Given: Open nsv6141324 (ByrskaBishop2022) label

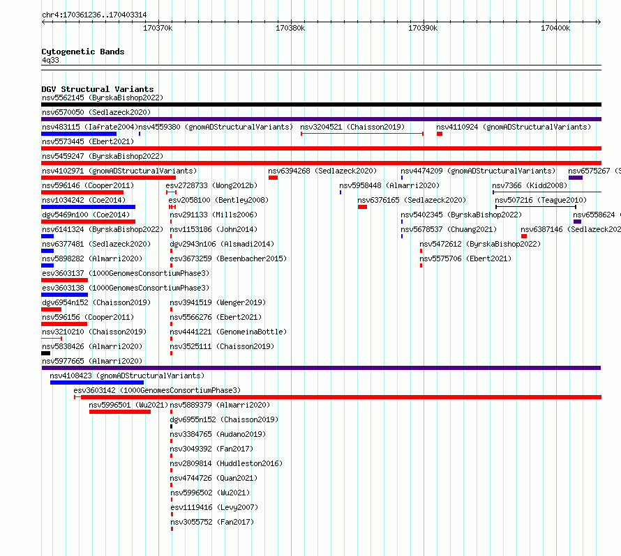Looking at the screenshot, I should pyautogui.click(x=103, y=229).
